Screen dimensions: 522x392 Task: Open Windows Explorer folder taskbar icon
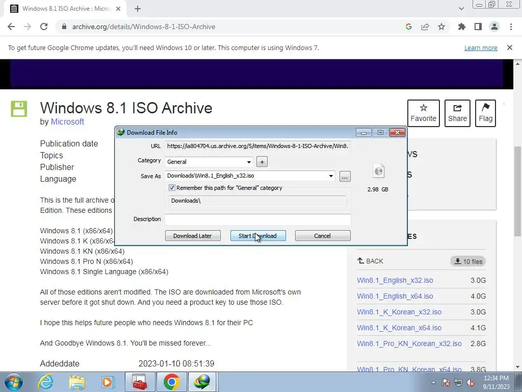pos(77,382)
